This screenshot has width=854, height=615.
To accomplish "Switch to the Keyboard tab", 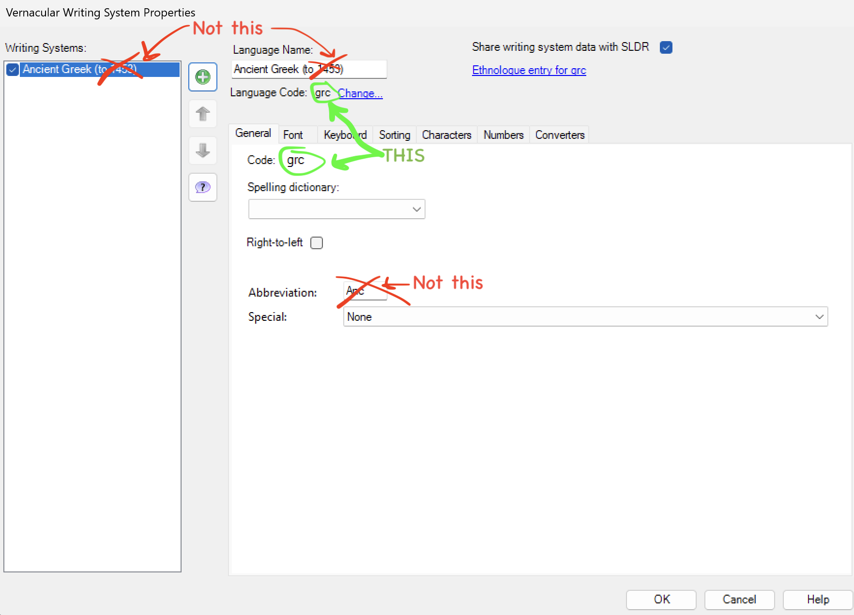I will pyautogui.click(x=345, y=135).
